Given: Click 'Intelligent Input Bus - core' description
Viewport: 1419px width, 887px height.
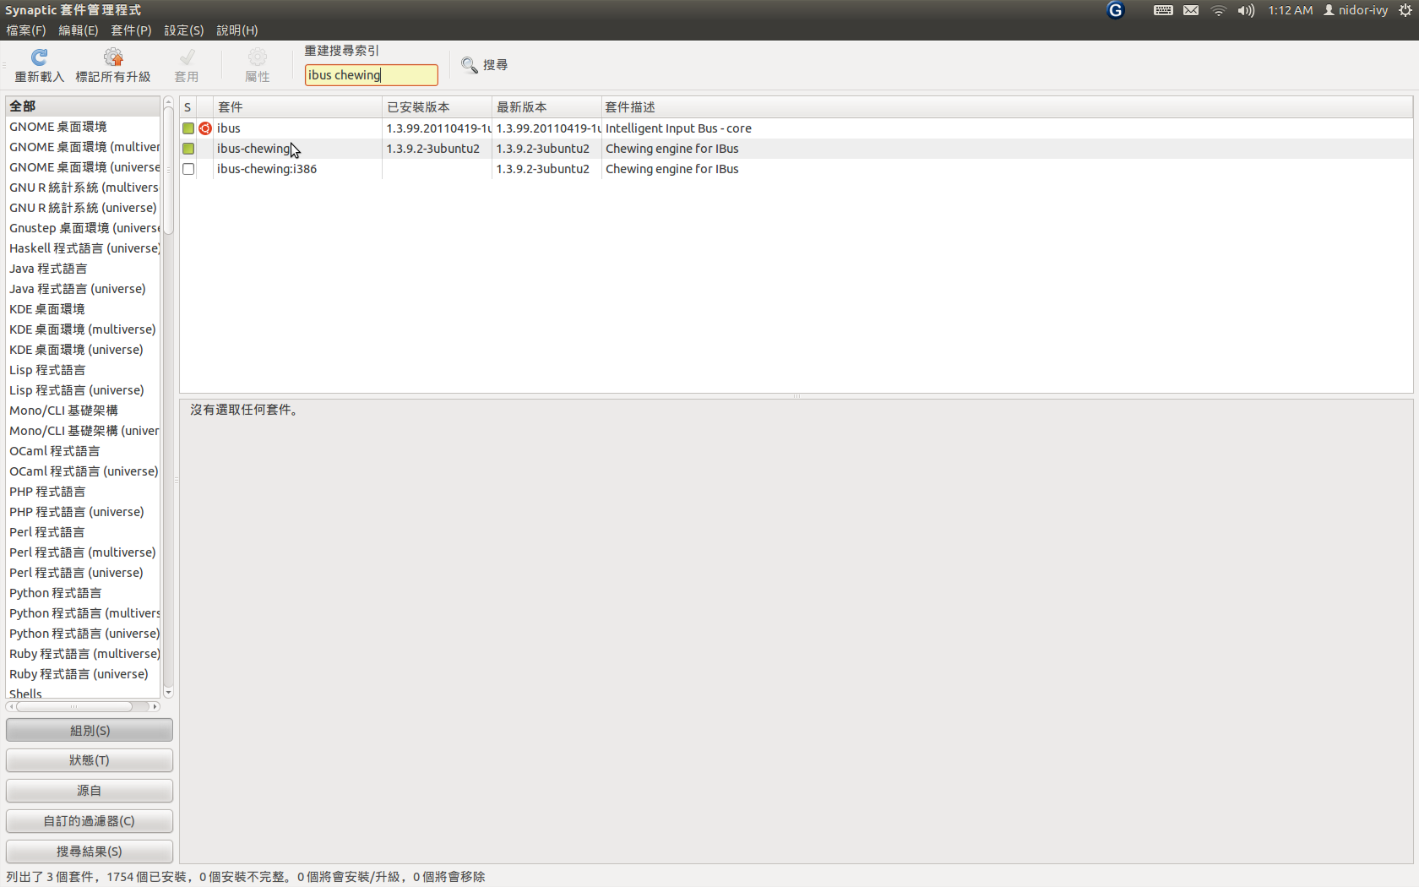Looking at the screenshot, I should coord(678,128).
